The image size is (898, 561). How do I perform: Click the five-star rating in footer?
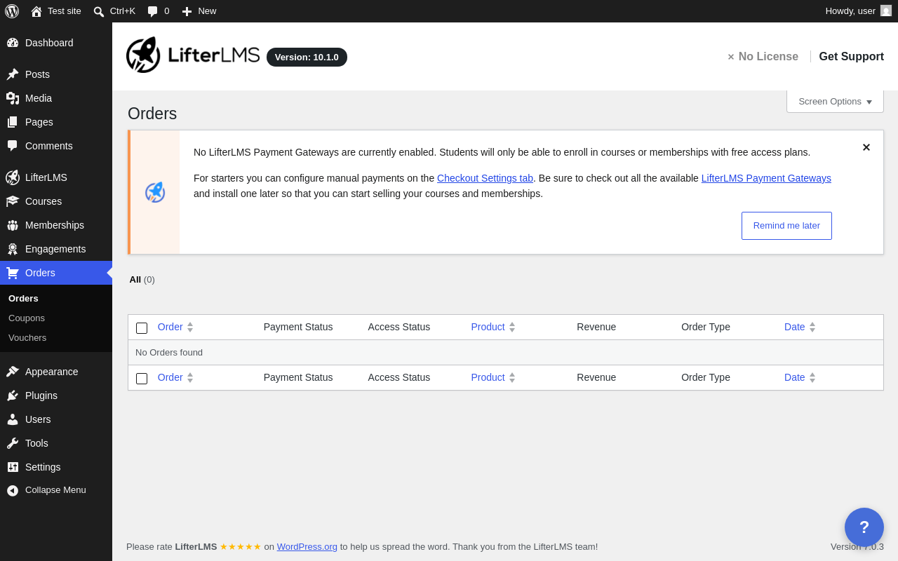click(240, 546)
